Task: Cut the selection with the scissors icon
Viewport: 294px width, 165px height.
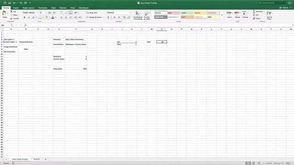Action: tap(11, 11)
